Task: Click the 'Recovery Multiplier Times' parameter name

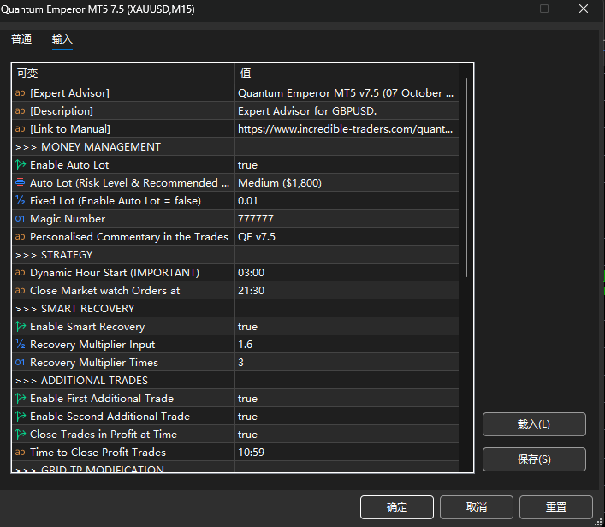Action: (x=94, y=362)
